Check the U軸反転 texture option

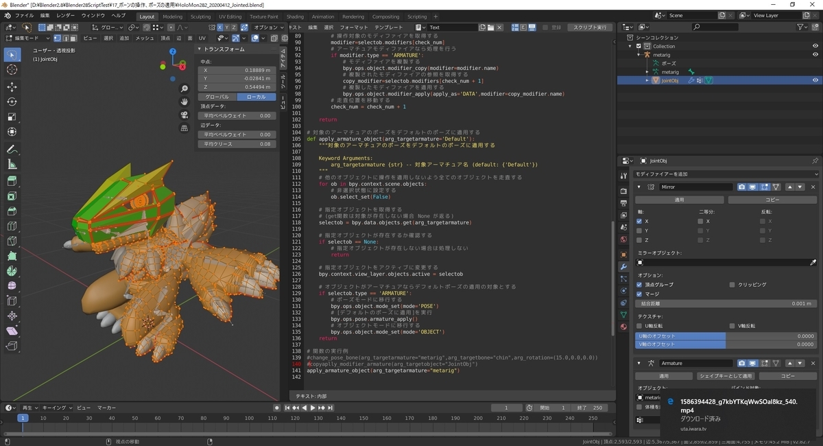tap(639, 326)
